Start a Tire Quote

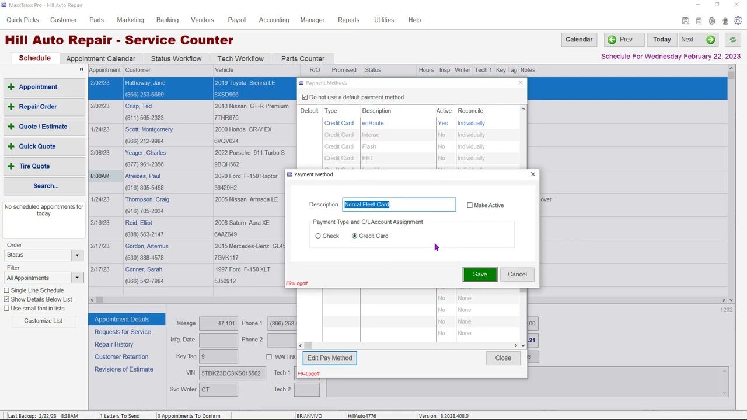[44, 166]
